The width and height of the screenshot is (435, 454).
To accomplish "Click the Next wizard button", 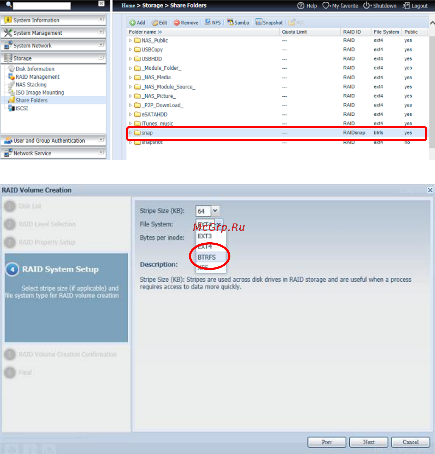I will tap(368, 442).
